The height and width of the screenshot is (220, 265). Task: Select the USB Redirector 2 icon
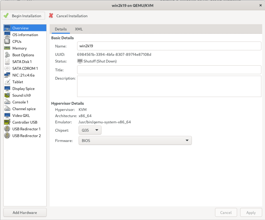[x=7, y=136]
